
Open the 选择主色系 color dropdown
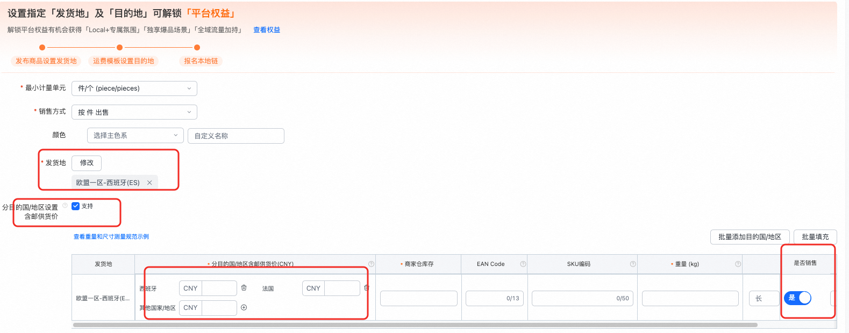[135, 136]
